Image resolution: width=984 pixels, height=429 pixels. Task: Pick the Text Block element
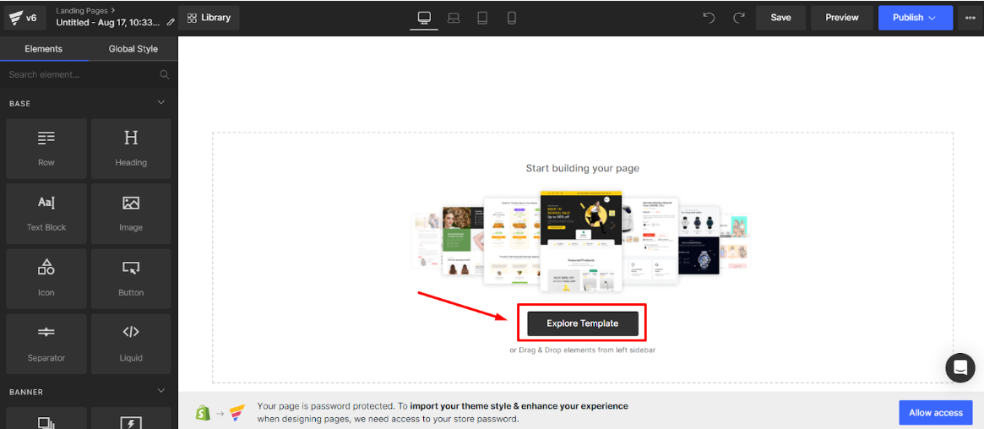pyautogui.click(x=46, y=214)
